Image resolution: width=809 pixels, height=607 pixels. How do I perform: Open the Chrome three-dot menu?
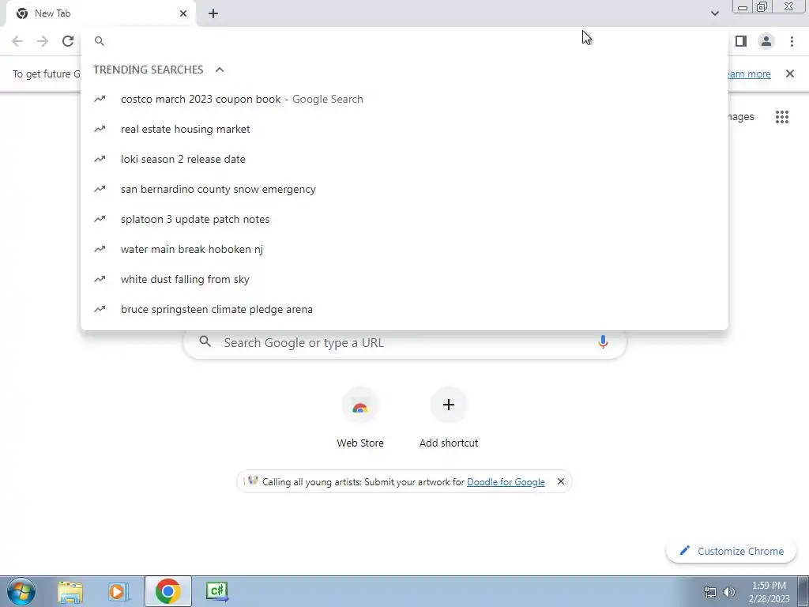click(x=792, y=41)
